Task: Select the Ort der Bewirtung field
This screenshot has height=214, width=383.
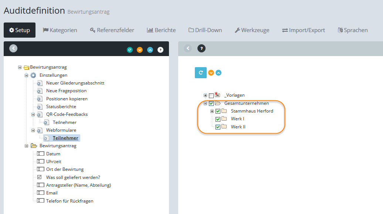Action: (65, 169)
